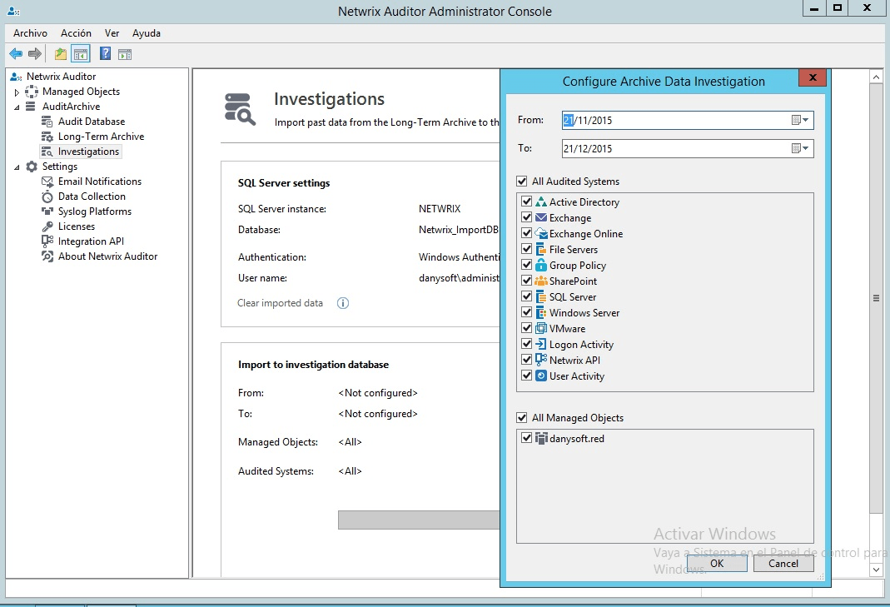Image resolution: width=890 pixels, height=607 pixels.
Task: Collapse the Settings tree node
Action: [x=17, y=167]
